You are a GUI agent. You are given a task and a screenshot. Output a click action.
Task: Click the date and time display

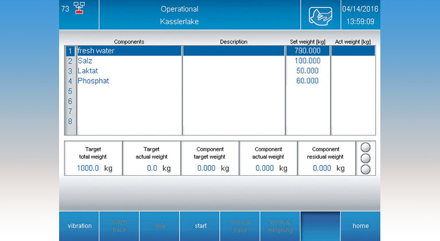(x=360, y=15)
